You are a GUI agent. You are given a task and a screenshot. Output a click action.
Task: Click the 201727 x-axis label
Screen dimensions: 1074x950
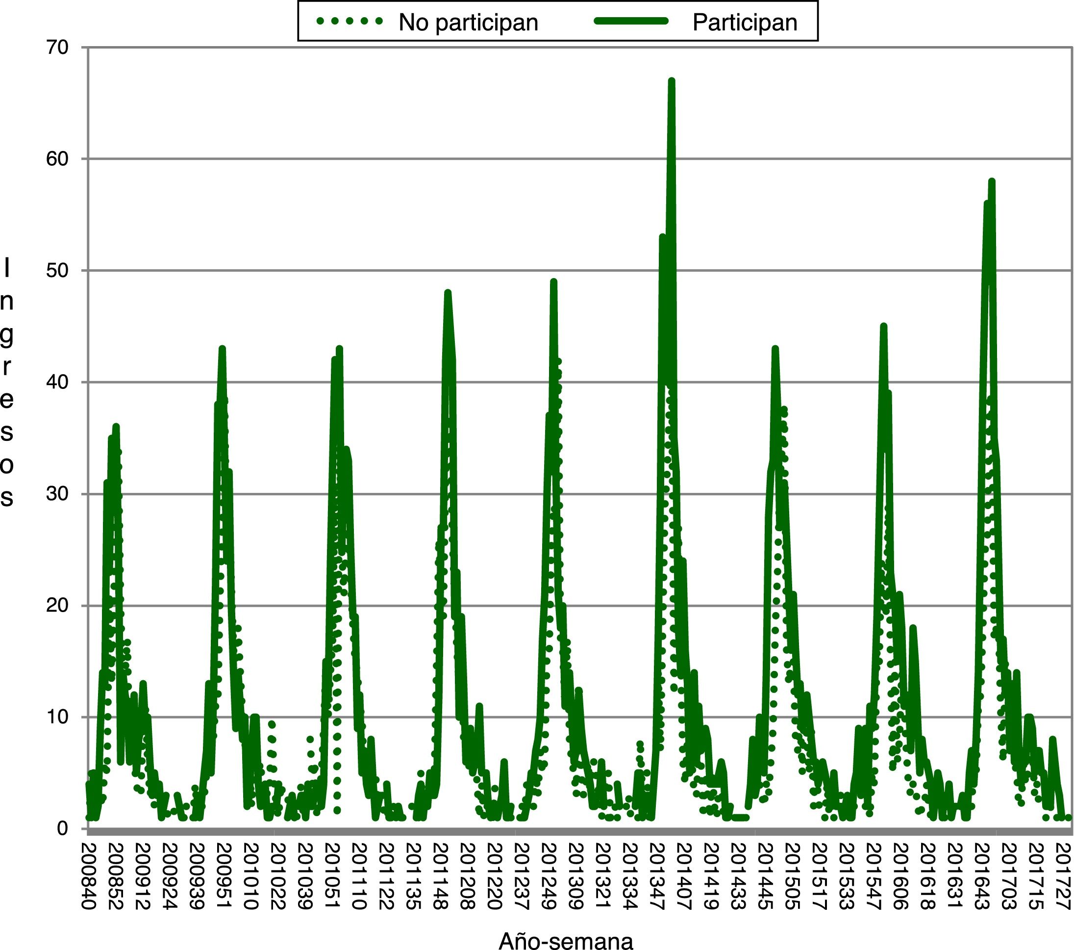tap(1065, 876)
